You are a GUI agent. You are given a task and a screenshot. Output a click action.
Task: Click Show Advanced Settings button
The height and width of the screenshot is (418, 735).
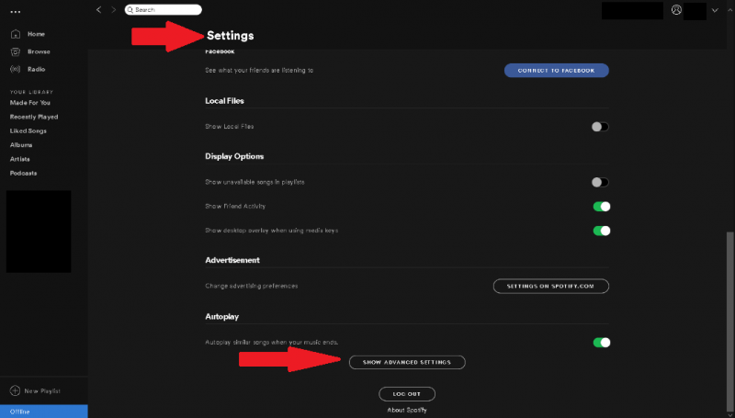click(x=407, y=362)
